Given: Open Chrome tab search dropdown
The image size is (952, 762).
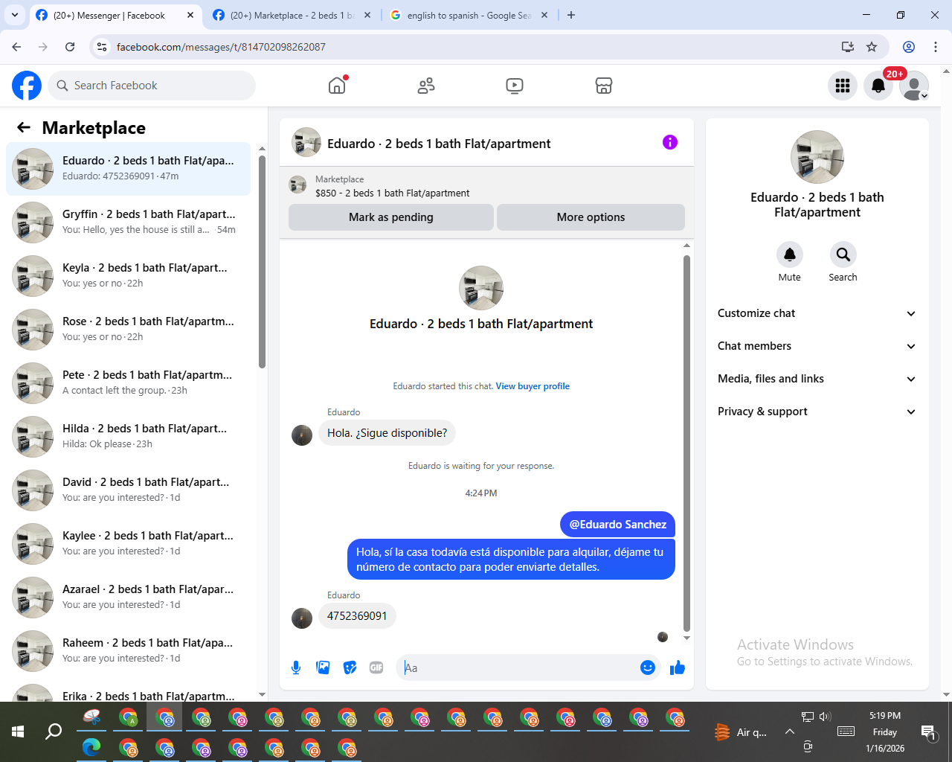Looking at the screenshot, I should click(15, 15).
